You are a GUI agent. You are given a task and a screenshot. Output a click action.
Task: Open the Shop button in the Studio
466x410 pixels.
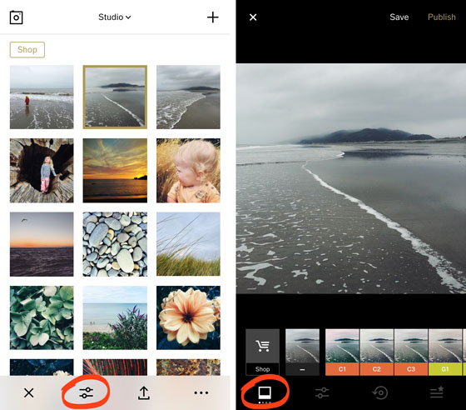click(27, 50)
